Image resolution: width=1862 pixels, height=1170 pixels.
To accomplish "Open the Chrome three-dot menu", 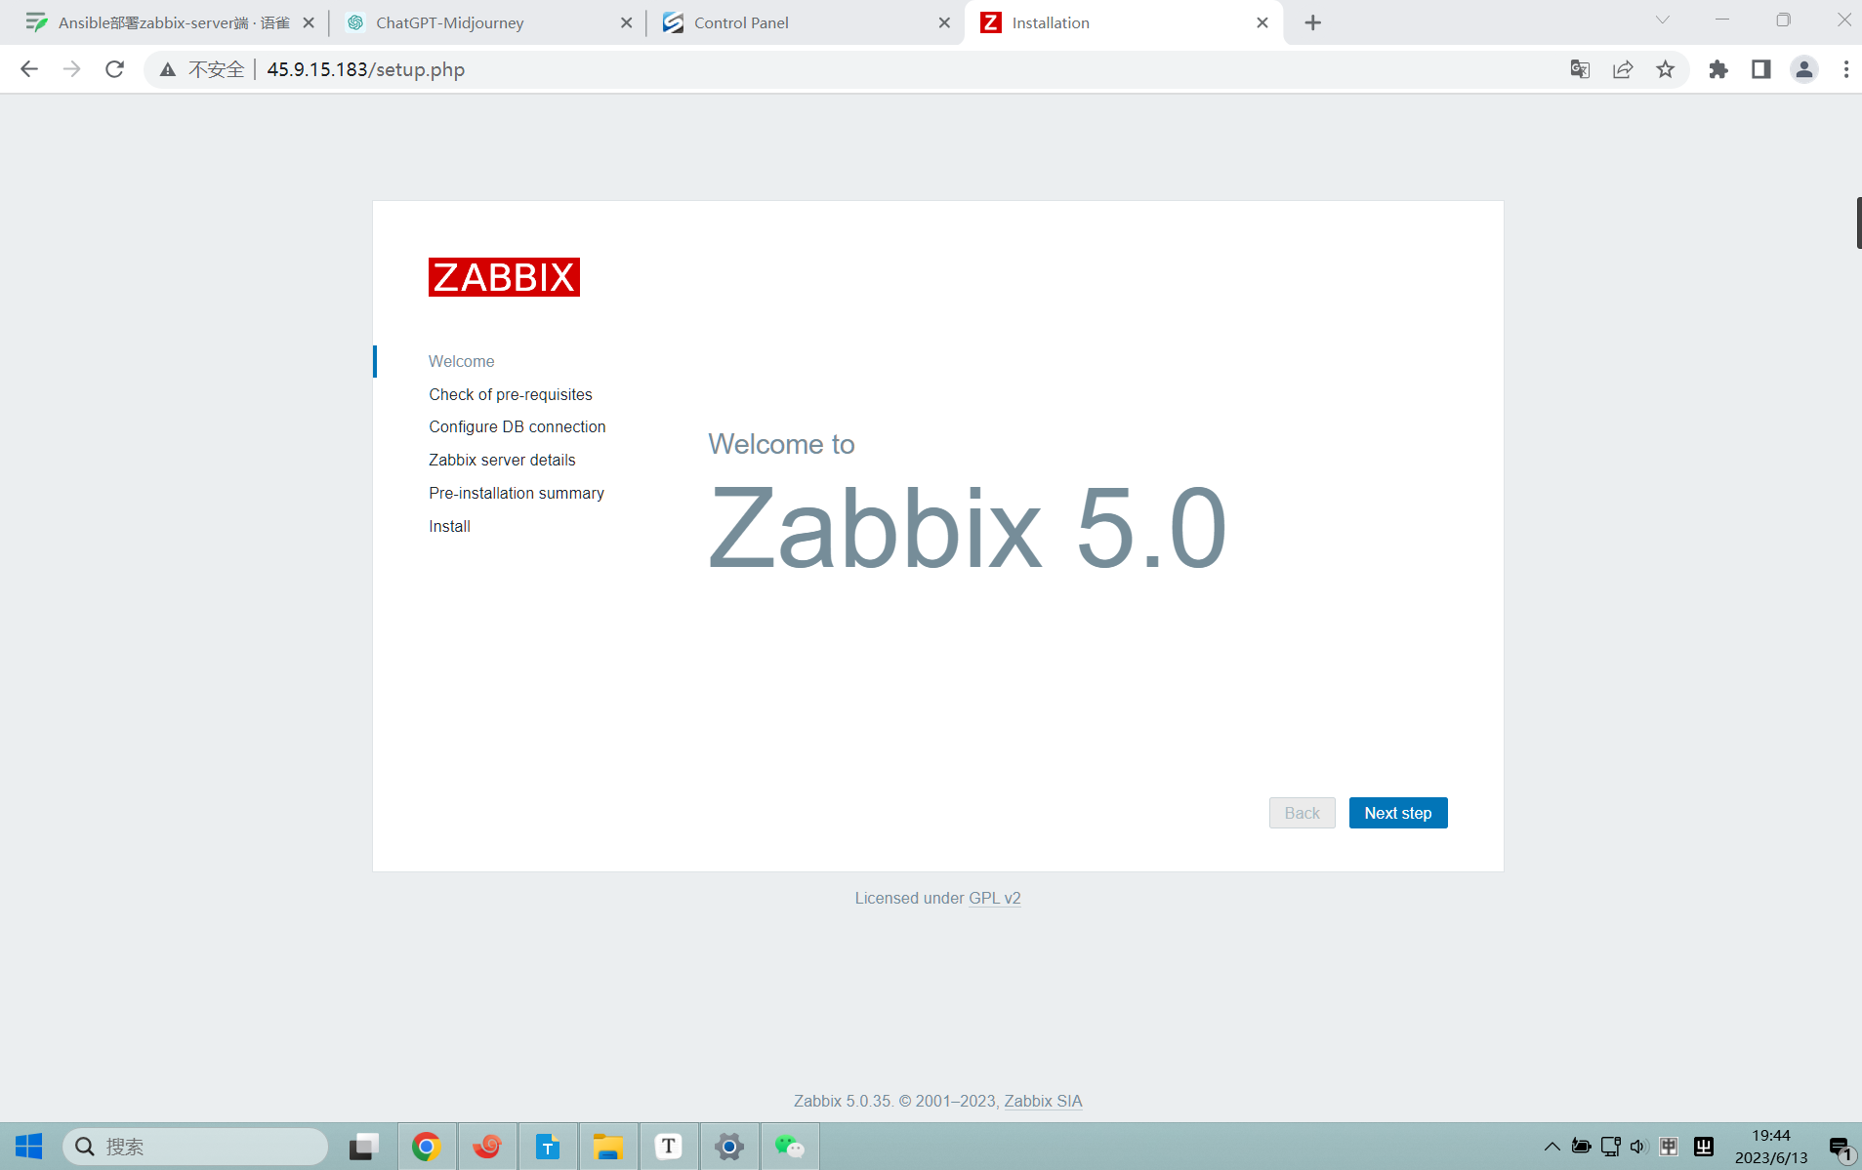I will [1845, 69].
